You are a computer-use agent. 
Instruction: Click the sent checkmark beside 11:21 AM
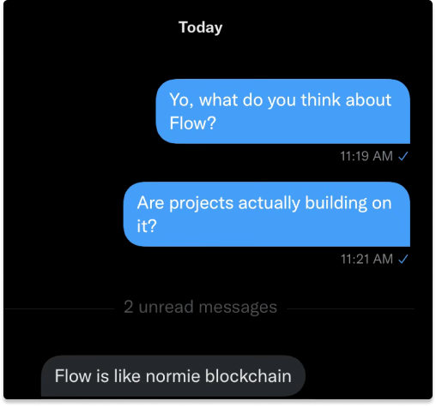coord(403,260)
